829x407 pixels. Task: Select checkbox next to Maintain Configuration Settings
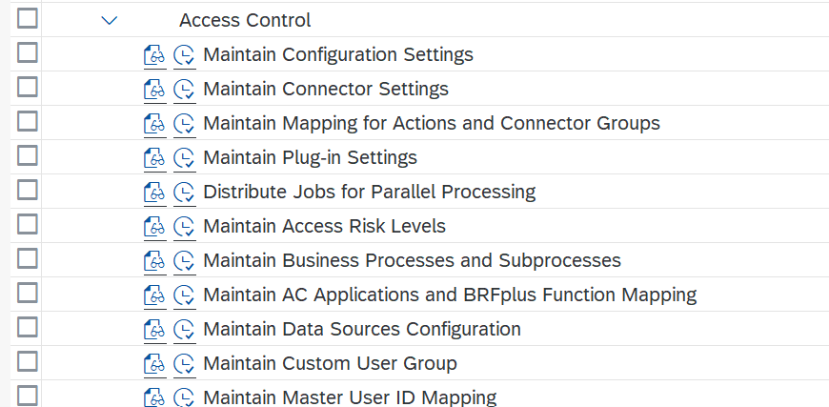coord(28,52)
